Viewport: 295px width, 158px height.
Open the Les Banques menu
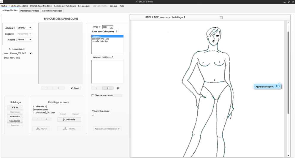[84, 6]
